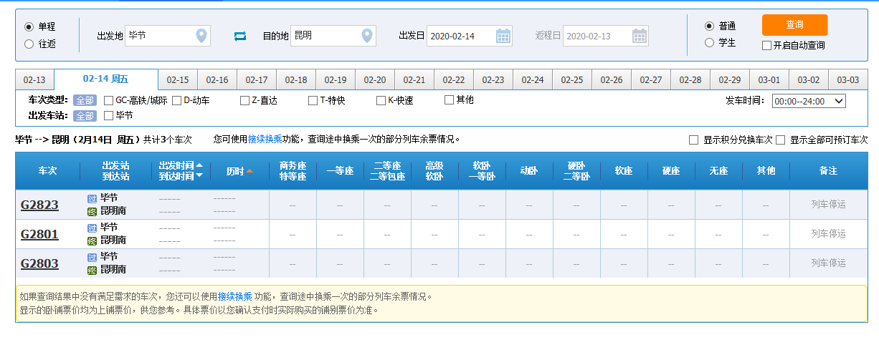Enable 开启自动查询 checkbox

(767, 45)
